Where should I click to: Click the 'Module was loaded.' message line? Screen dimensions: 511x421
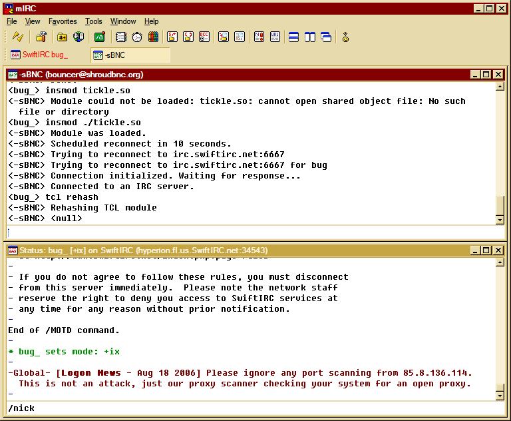pyautogui.click(x=77, y=133)
